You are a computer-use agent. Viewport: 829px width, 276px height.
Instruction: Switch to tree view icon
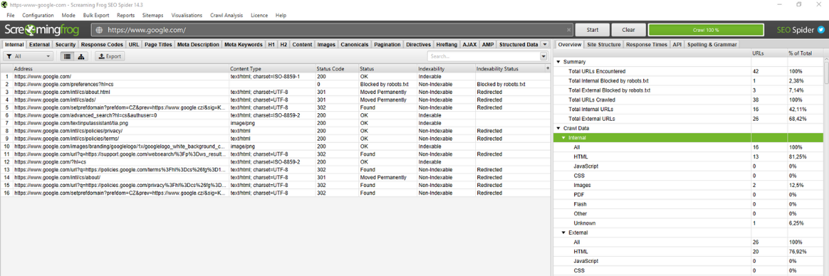tap(82, 57)
